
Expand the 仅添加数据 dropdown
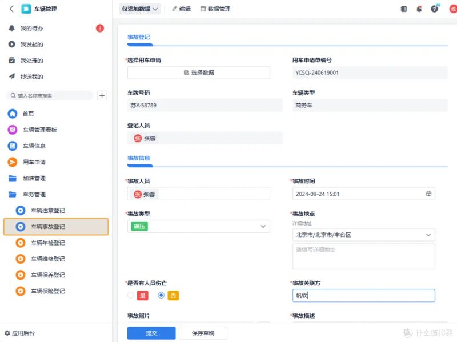[x=139, y=9]
